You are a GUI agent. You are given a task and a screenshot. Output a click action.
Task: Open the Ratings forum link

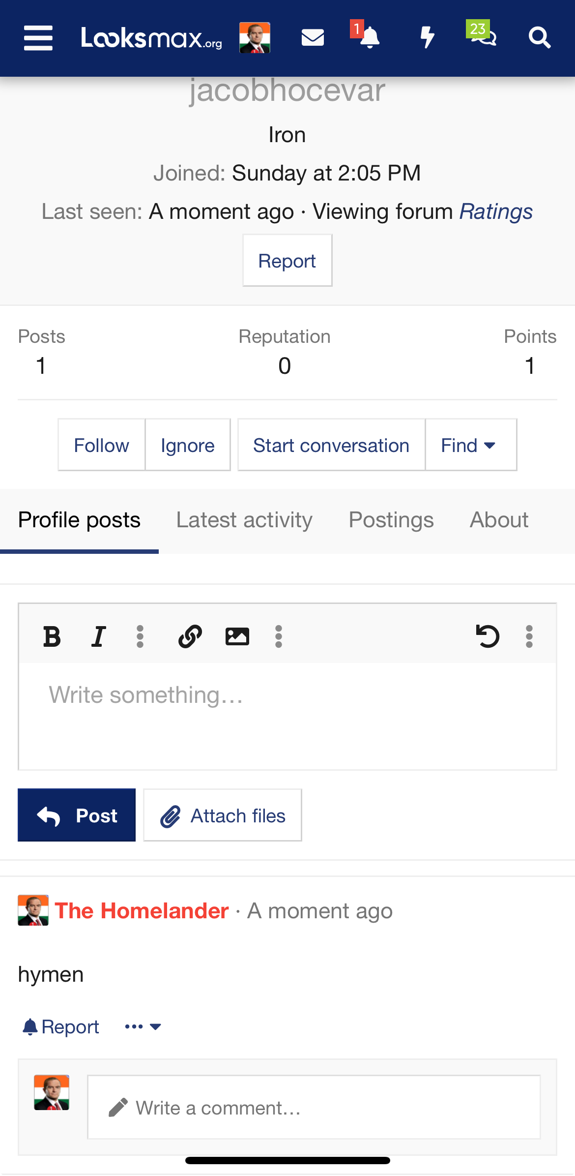coord(496,211)
